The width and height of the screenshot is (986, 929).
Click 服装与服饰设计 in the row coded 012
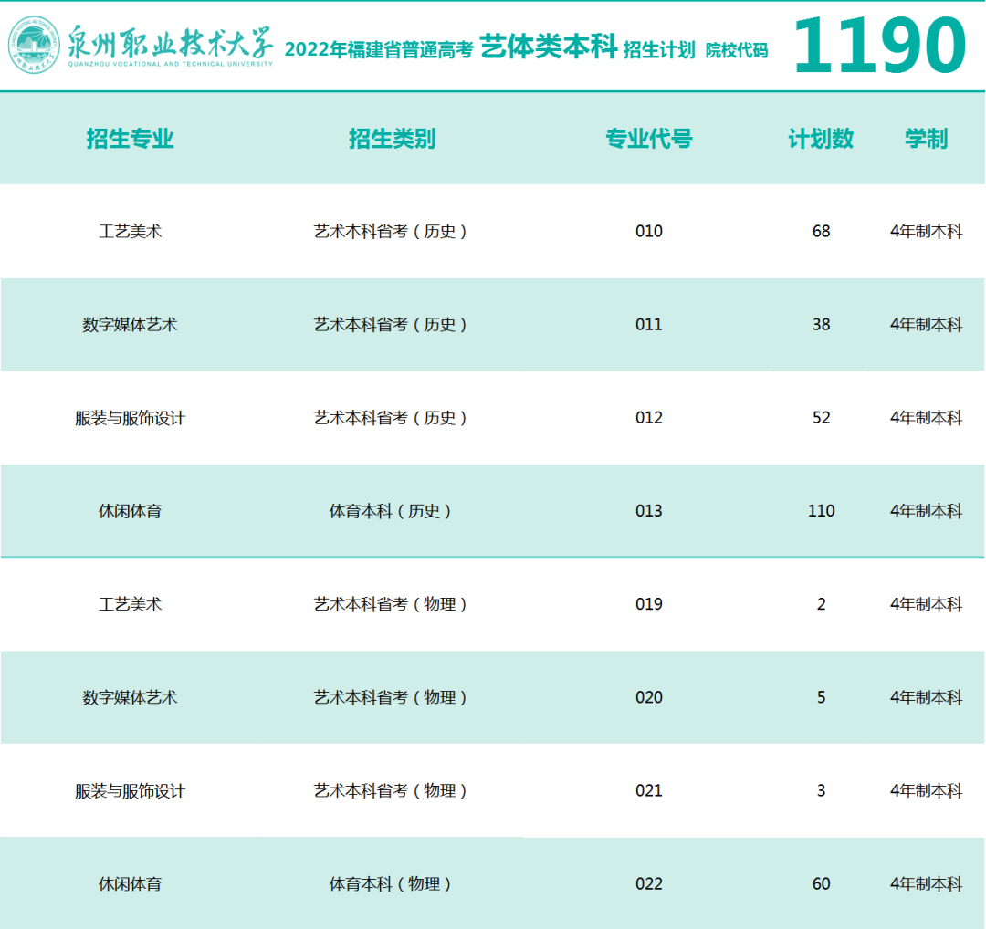pos(131,418)
